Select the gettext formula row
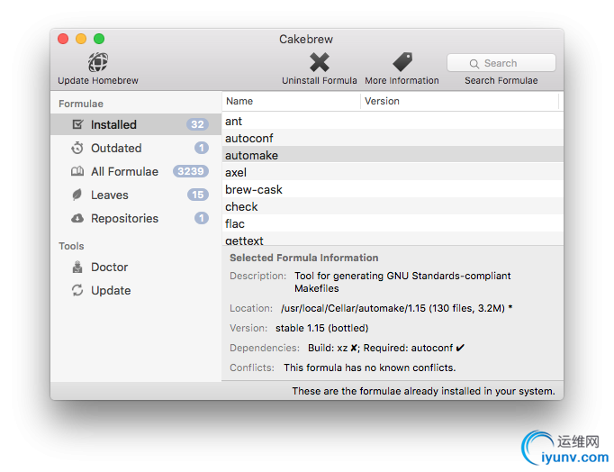The height and width of the screenshot is (472, 614). [x=393, y=240]
